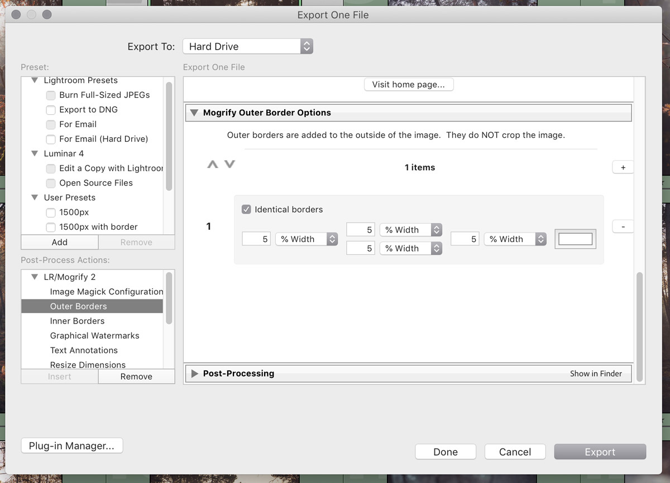The width and height of the screenshot is (670, 483).
Task: Select the Text Annotations action
Action: coord(92,350)
